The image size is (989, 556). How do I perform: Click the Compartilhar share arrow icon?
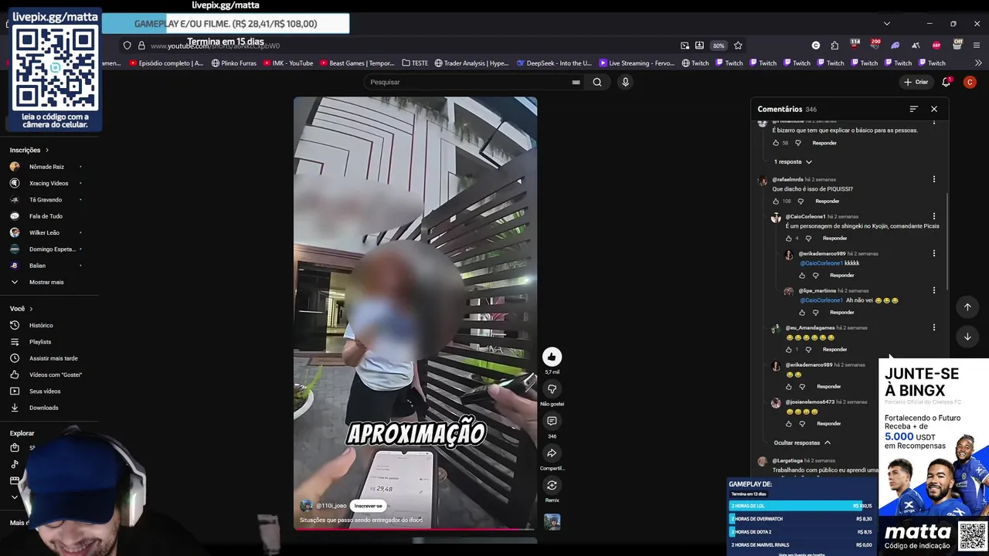[x=552, y=453]
